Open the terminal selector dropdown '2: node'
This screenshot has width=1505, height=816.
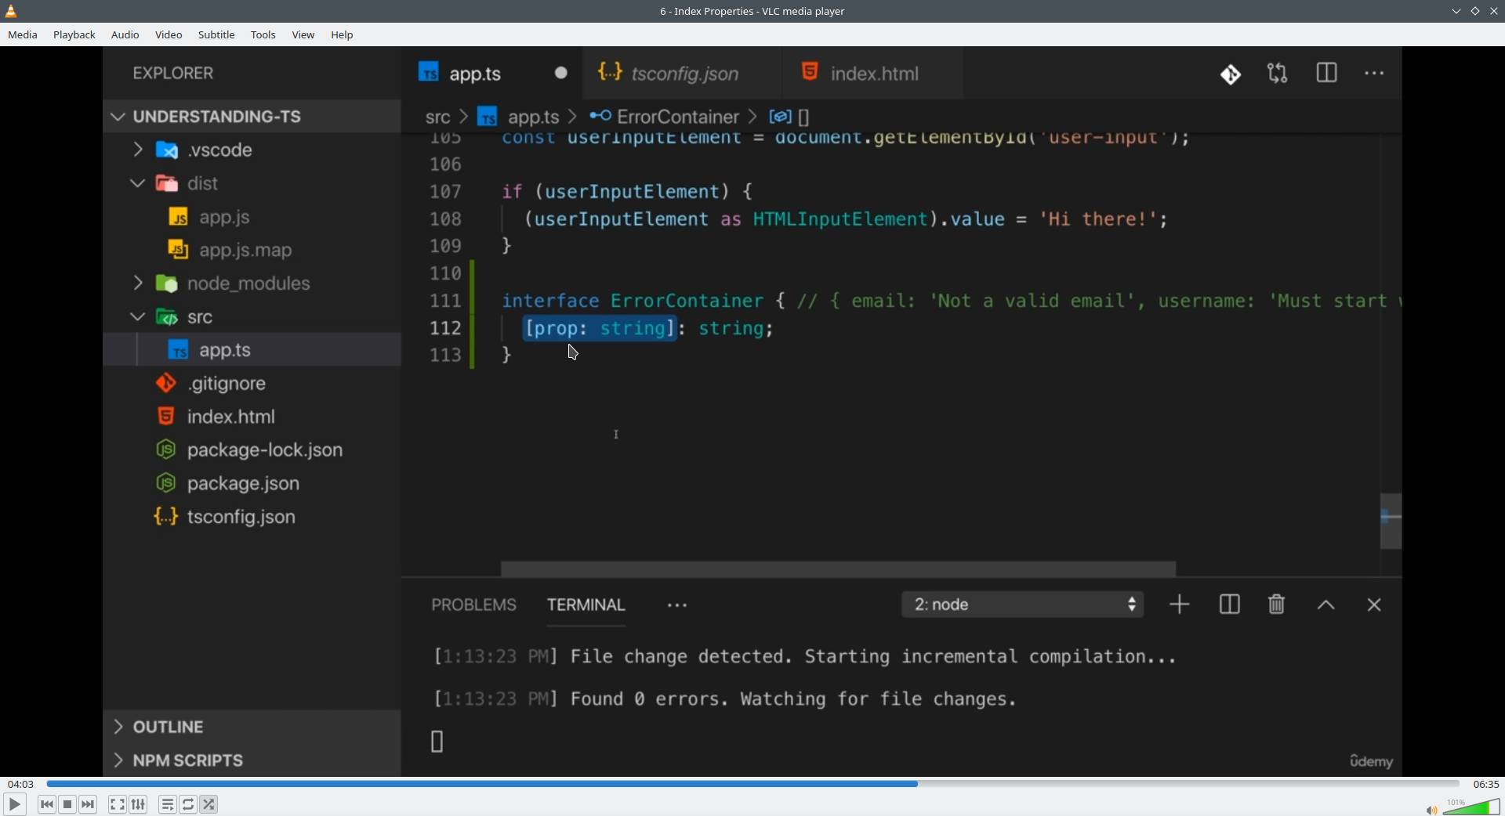point(1022,605)
